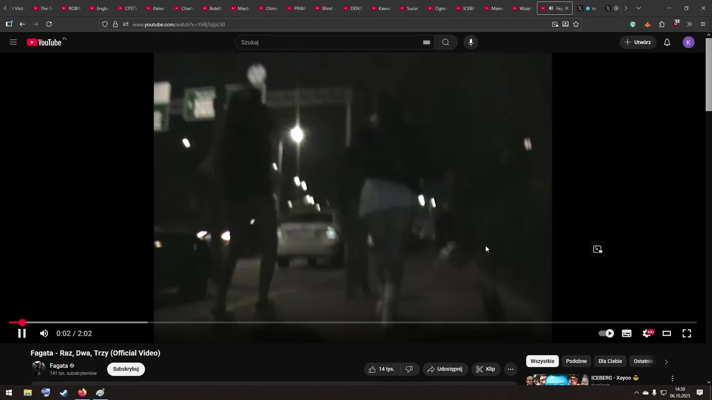The image size is (712, 400).
Task: Enter fullscreen mode
Action: coord(687,333)
